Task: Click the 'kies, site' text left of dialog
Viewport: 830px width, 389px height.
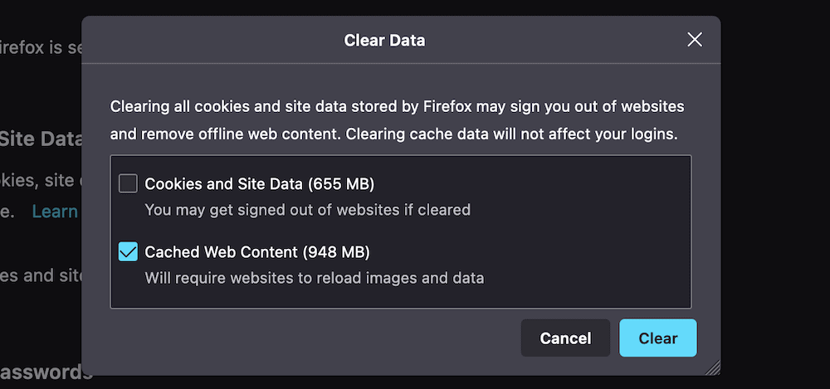Action: coord(41,180)
